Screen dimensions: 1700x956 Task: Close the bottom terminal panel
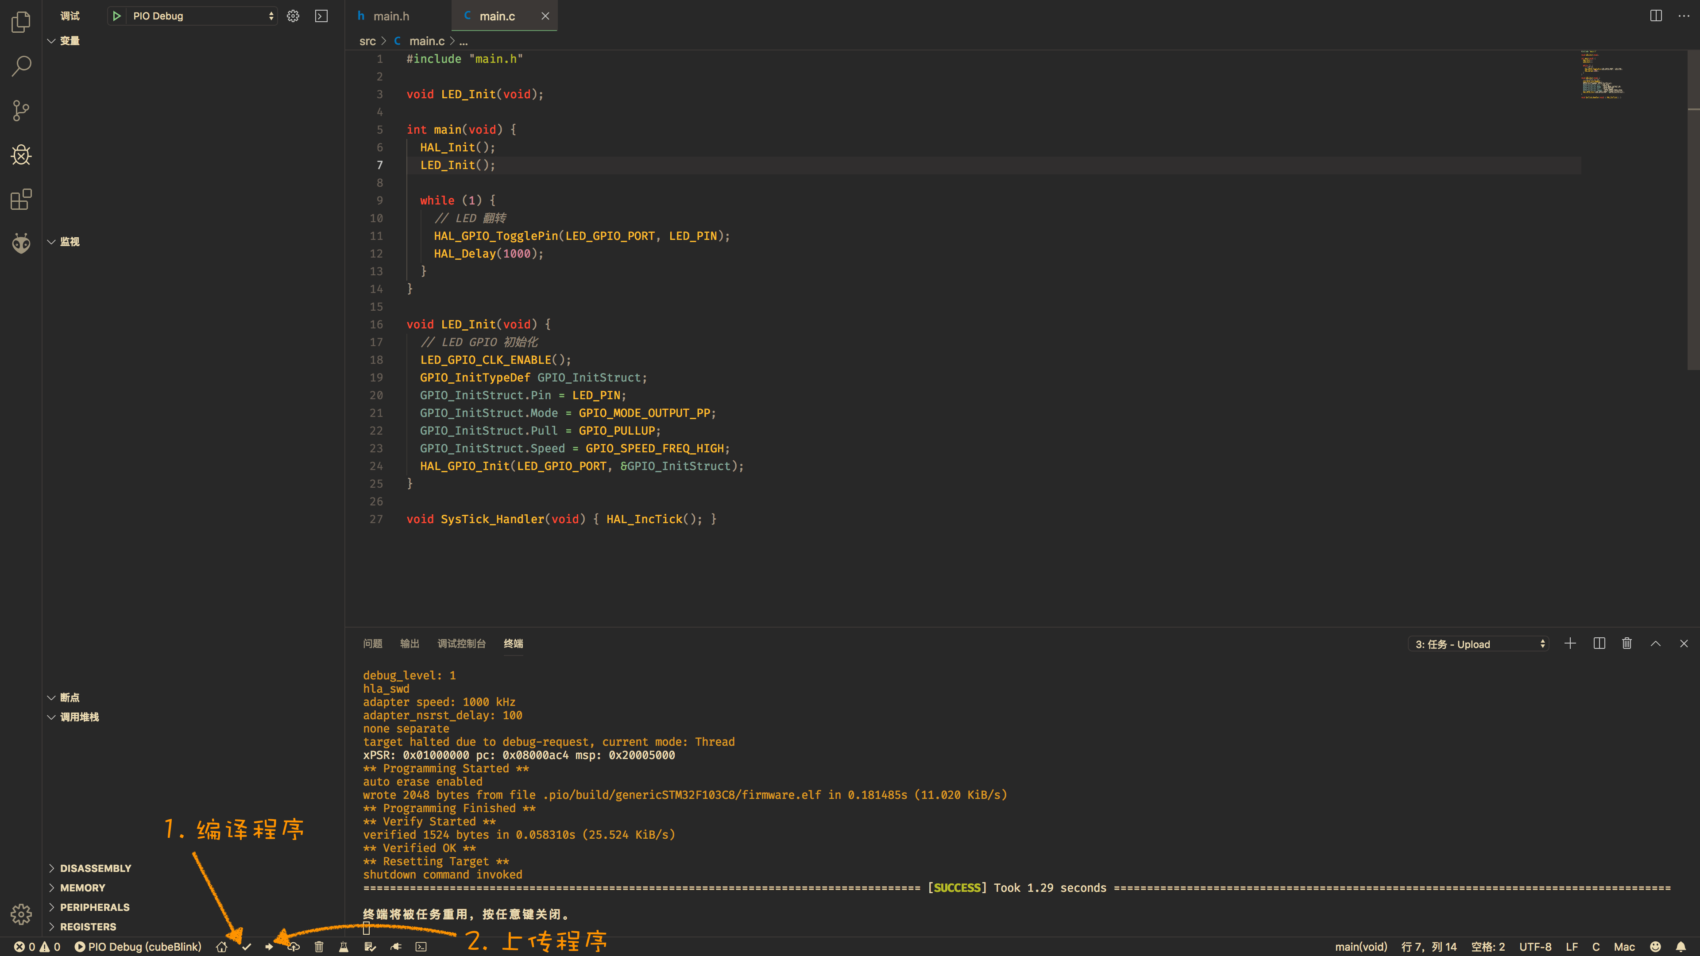point(1684,643)
